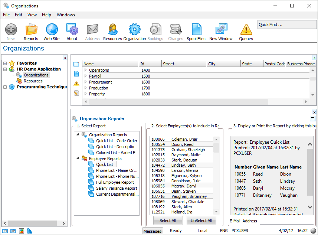Screen dimensions: 318x235
Task: Click the Queues warning icon
Action: click(246, 32)
